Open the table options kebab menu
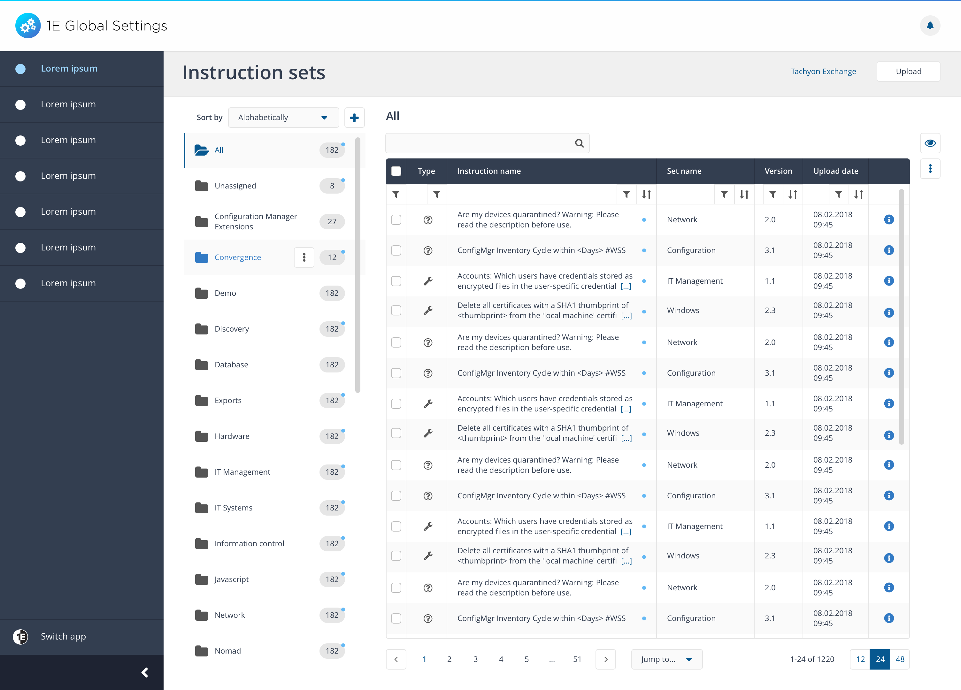This screenshot has height=690, width=961. click(930, 169)
